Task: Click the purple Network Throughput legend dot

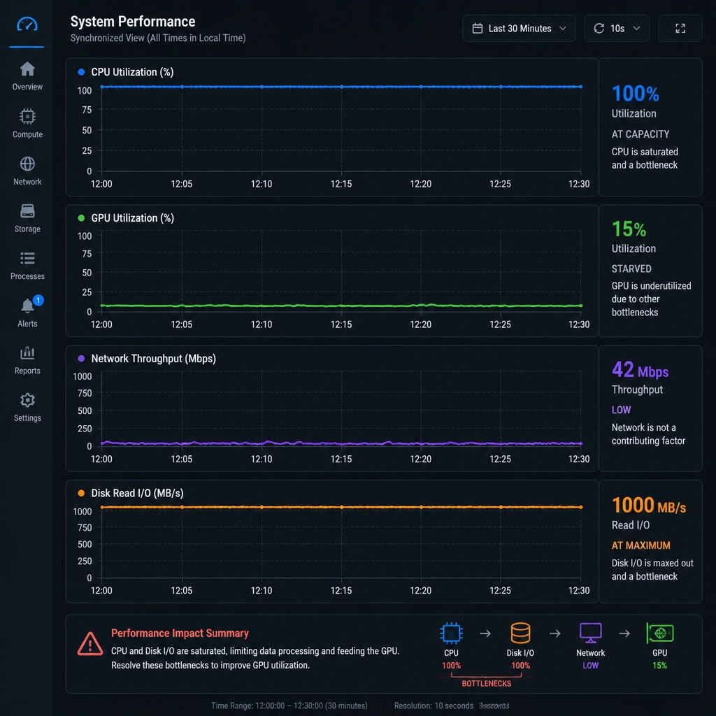Action: (x=81, y=359)
